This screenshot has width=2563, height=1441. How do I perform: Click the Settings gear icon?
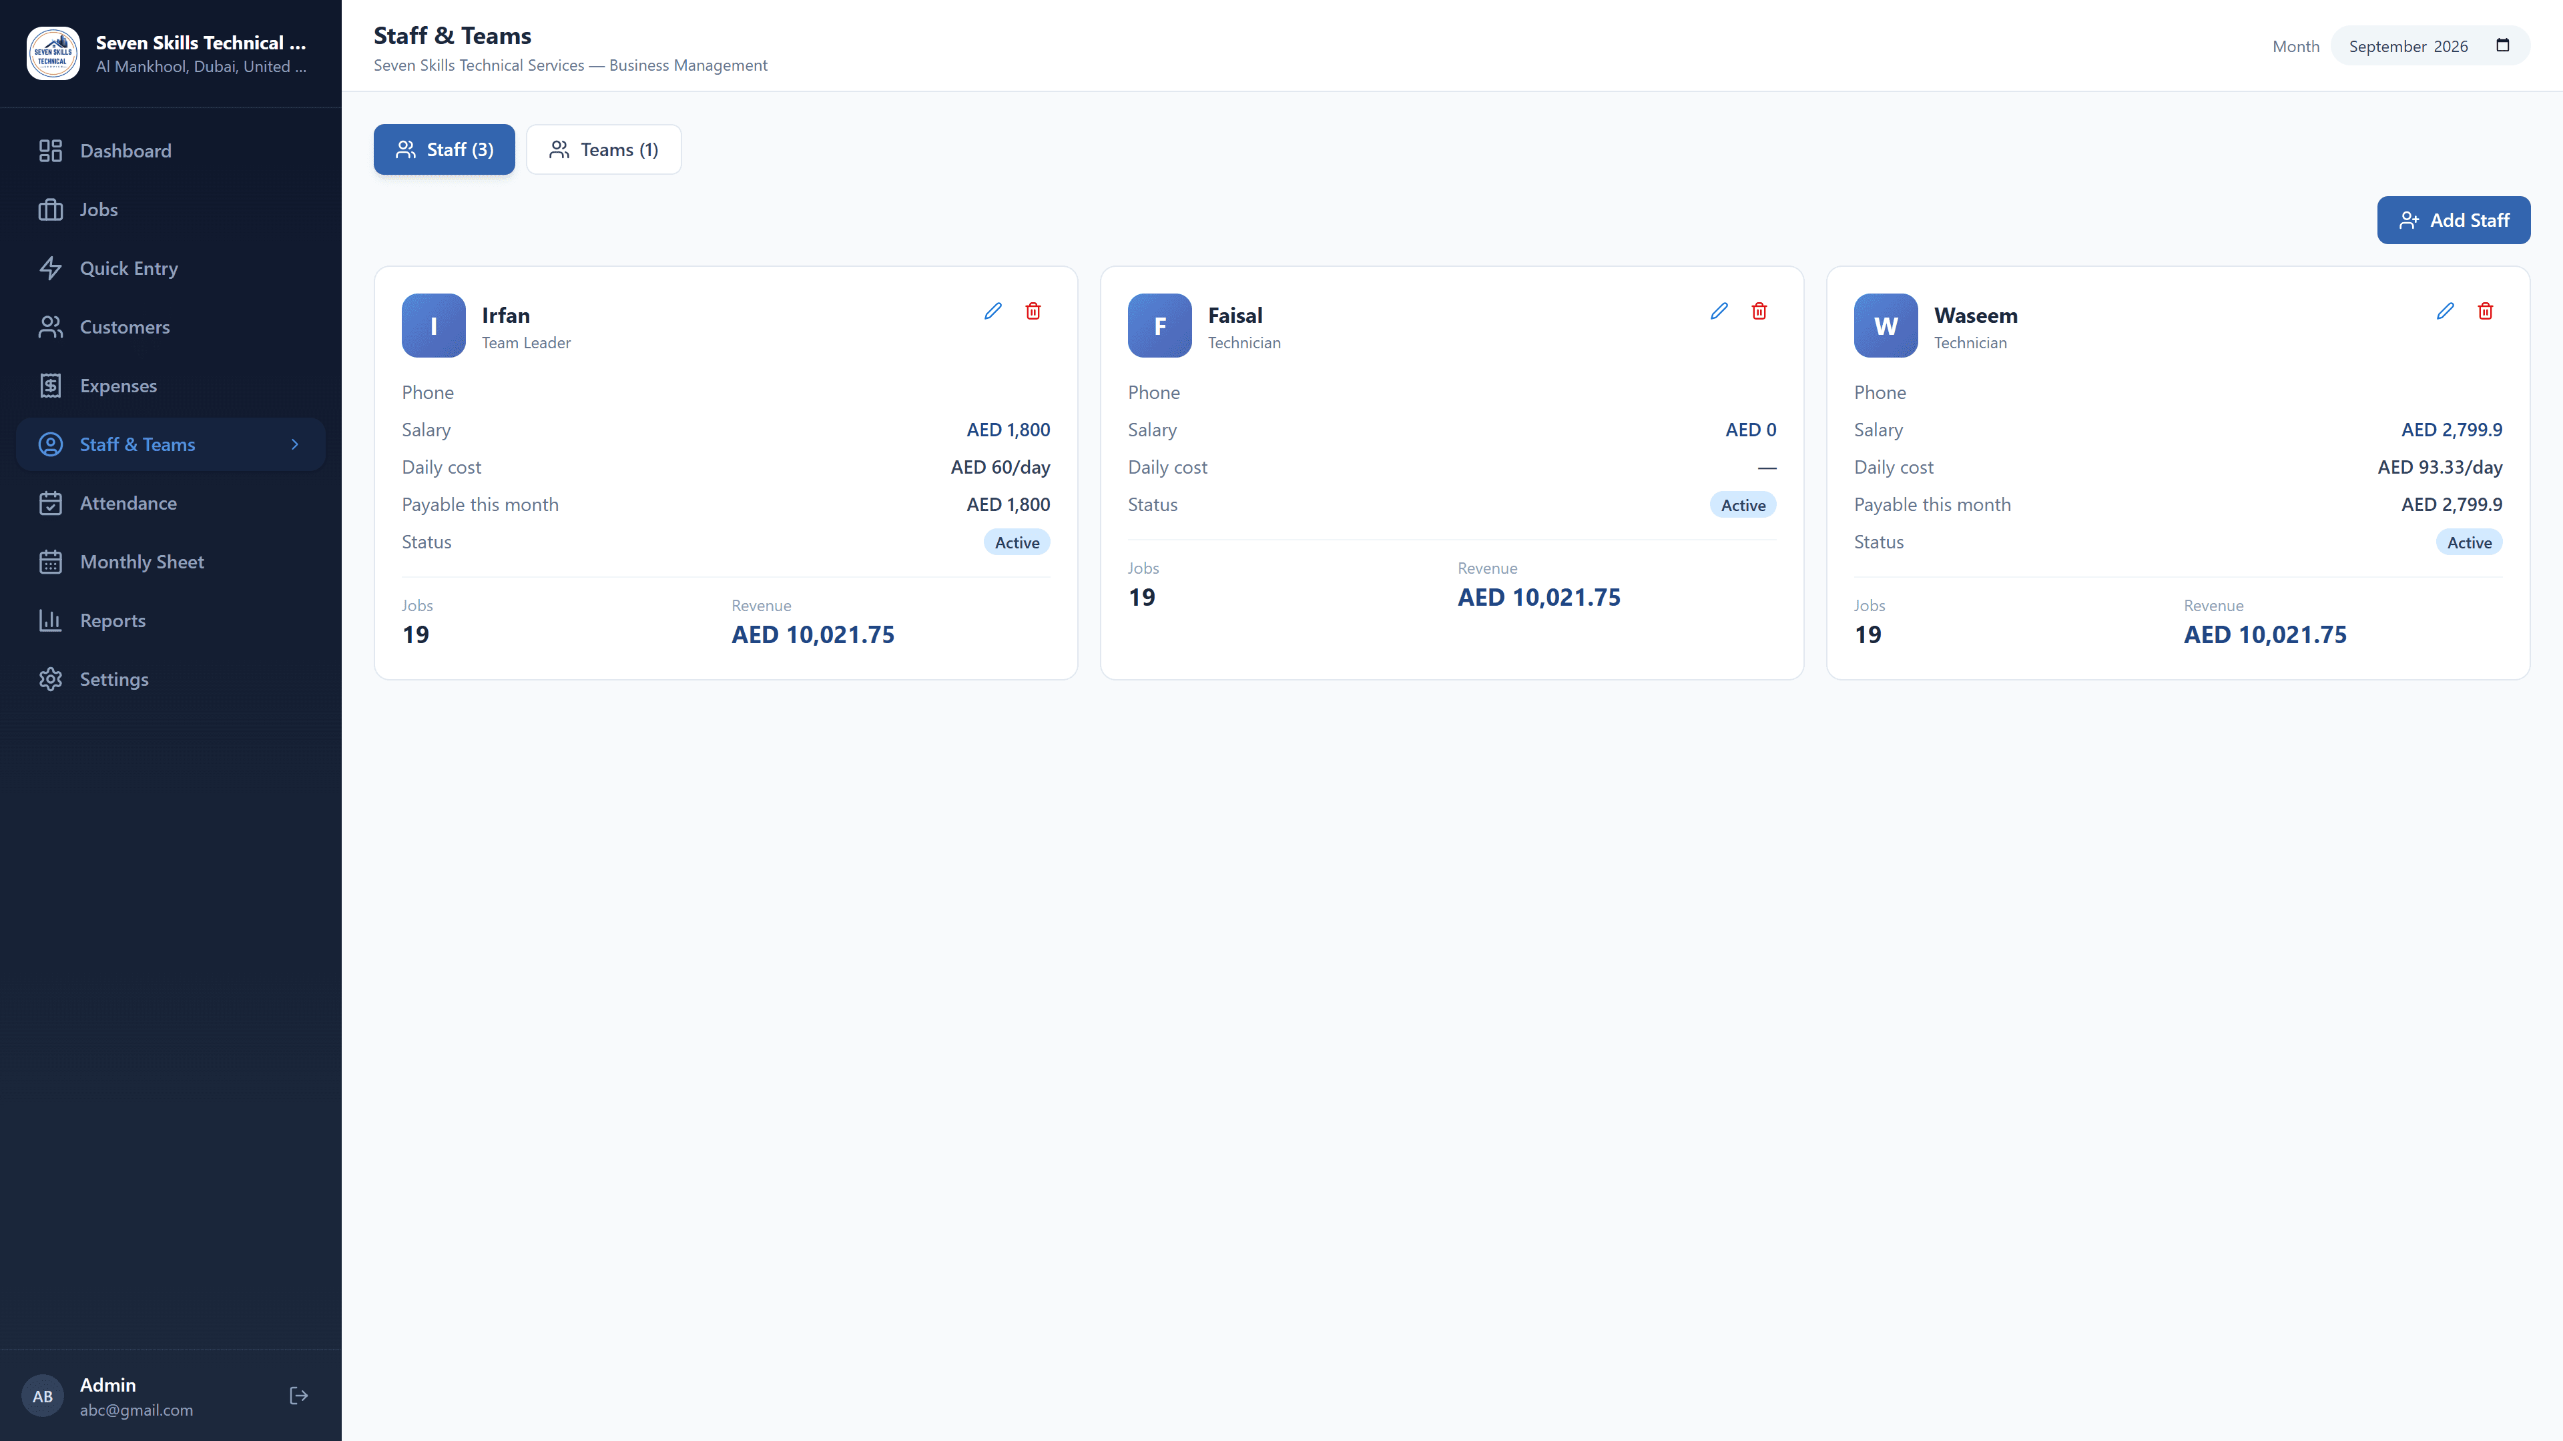(x=51, y=679)
